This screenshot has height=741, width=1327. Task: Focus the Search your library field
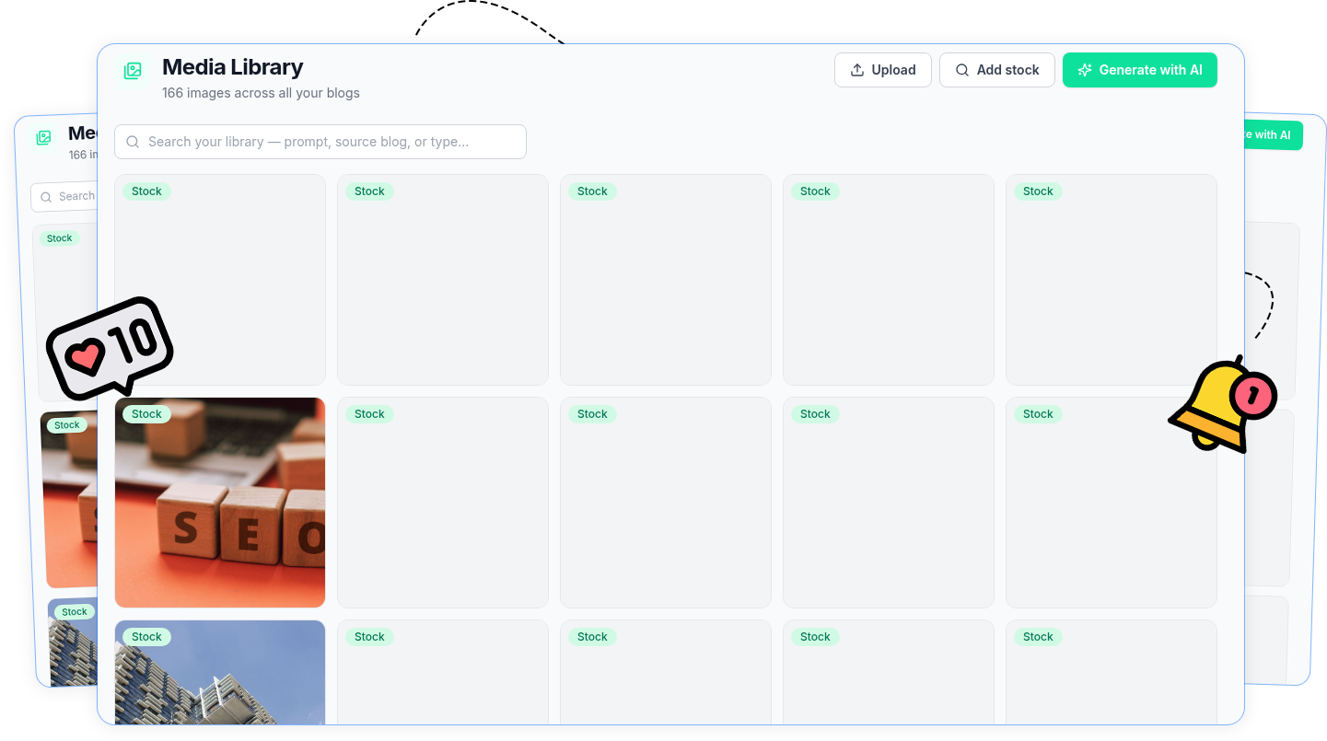pos(320,142)
